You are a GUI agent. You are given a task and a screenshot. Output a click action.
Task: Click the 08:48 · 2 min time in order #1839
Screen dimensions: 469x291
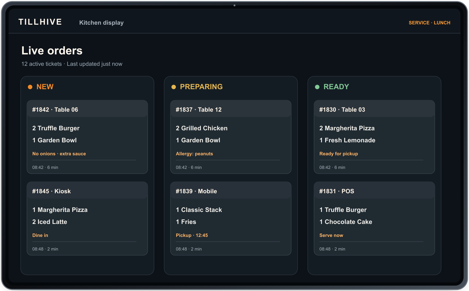point(189,249)
